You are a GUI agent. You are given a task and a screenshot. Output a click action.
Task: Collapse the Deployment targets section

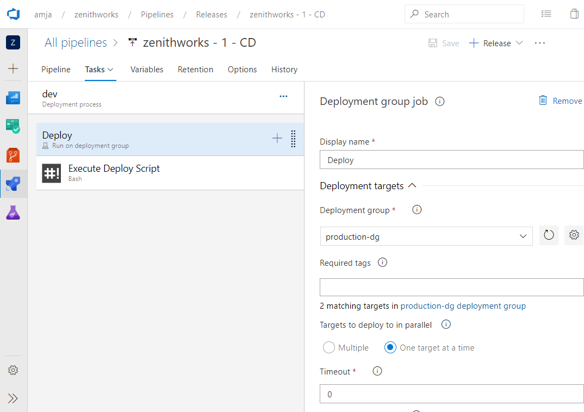click(412, 185)
